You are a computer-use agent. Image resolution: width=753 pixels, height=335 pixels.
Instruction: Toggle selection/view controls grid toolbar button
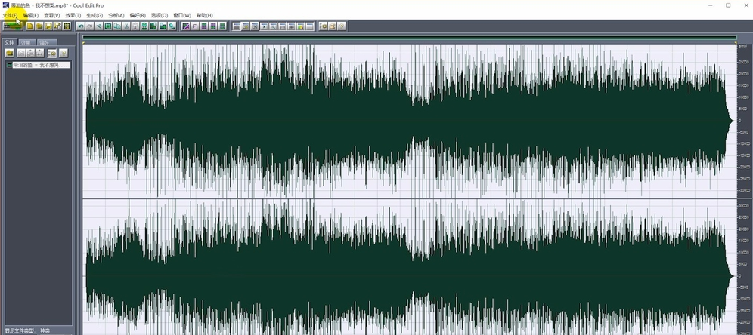point(291,26)
